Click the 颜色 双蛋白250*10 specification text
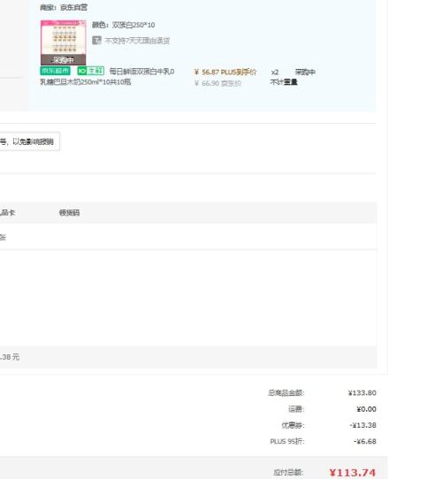 point(124,25)
